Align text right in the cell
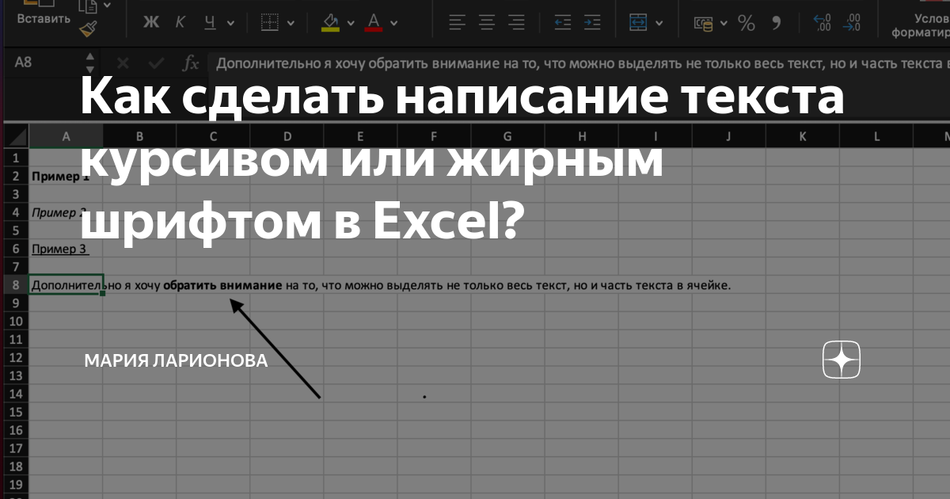The image size is (950, 499). (x=516, y=22)
